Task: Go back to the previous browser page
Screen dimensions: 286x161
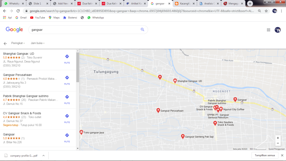Action: [5, 11]
